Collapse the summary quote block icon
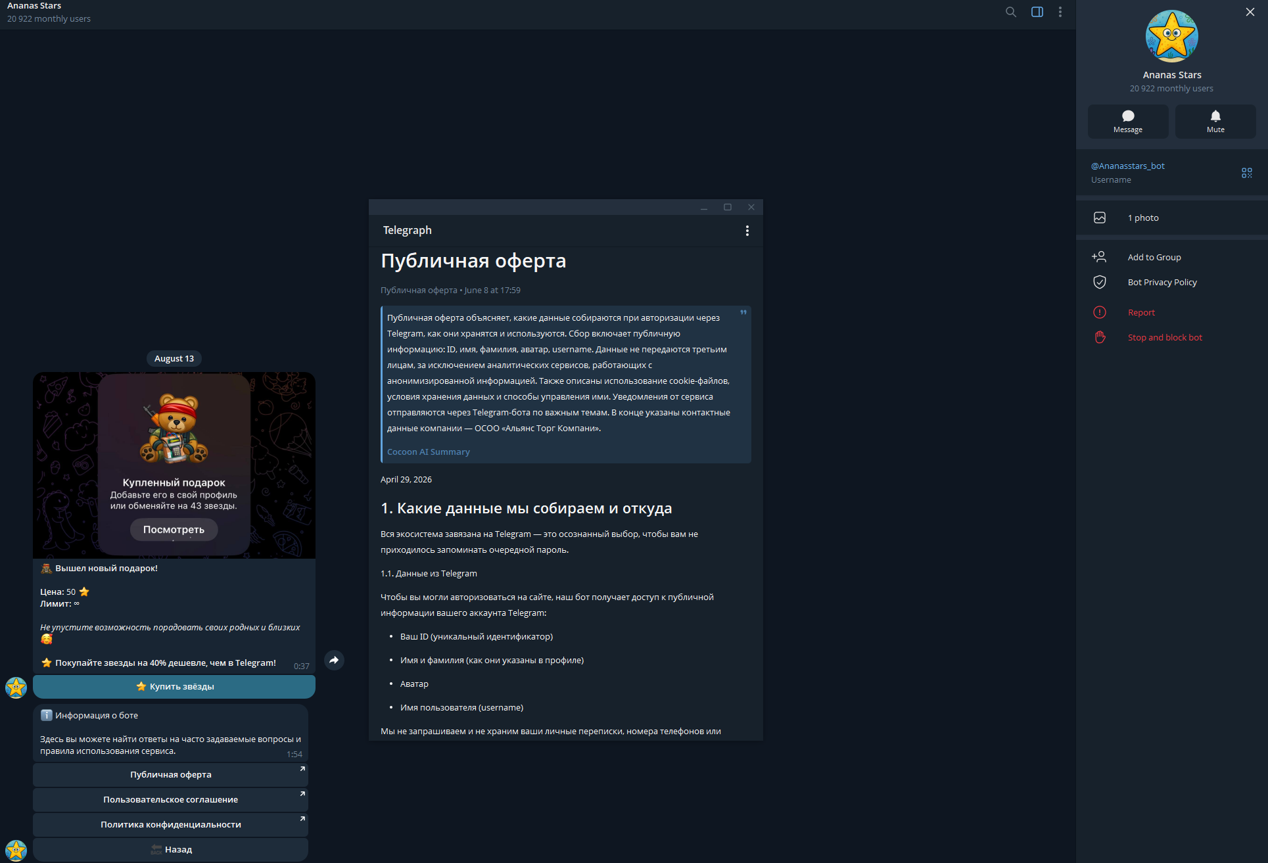 click(x=743, y=312)
